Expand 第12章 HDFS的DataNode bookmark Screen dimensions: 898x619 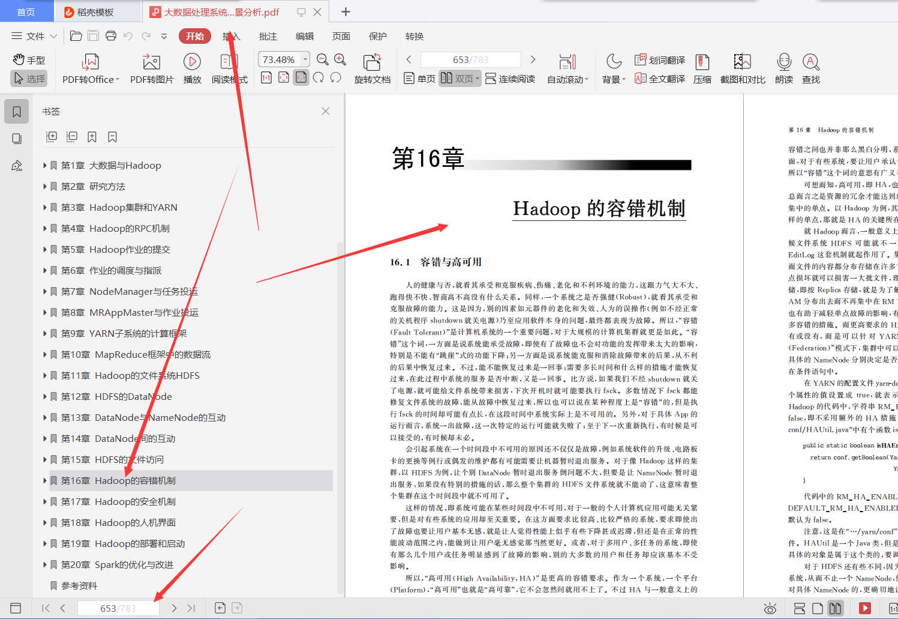(x=45, y=396)
